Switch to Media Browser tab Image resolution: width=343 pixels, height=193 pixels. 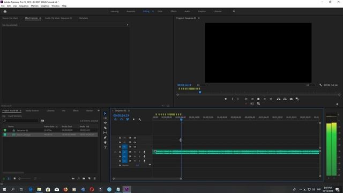[x=32, y=111]
